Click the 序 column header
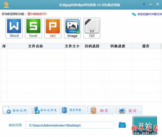Viewport: 162px width, 137px height. [4, 46]
